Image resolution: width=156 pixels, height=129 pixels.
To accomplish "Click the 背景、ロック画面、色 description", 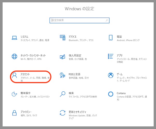I will tap(78, 59).
